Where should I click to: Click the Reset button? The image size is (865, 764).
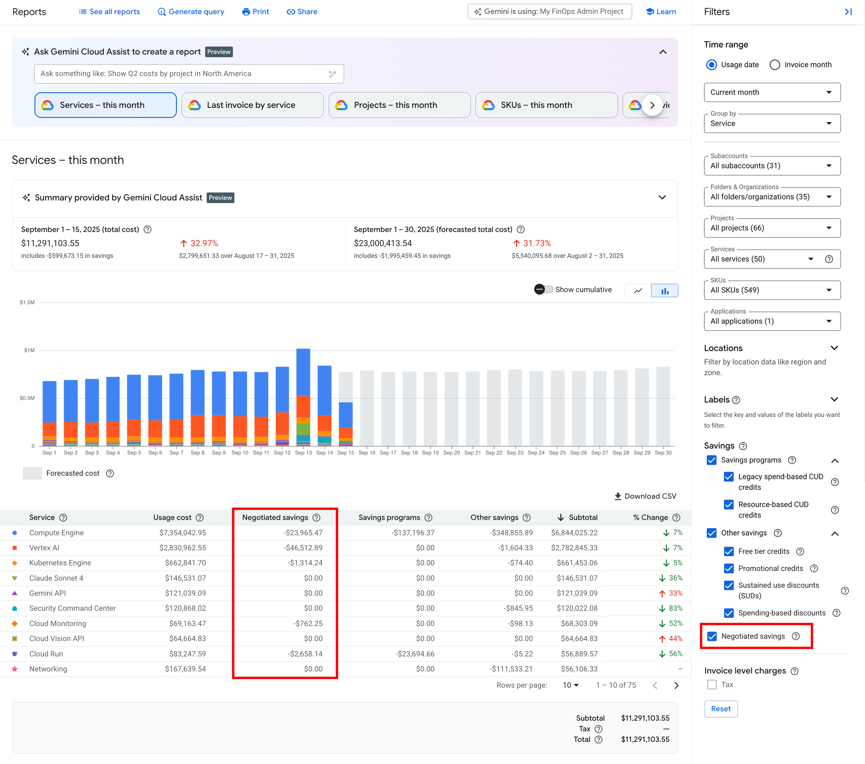click(721, 709)
